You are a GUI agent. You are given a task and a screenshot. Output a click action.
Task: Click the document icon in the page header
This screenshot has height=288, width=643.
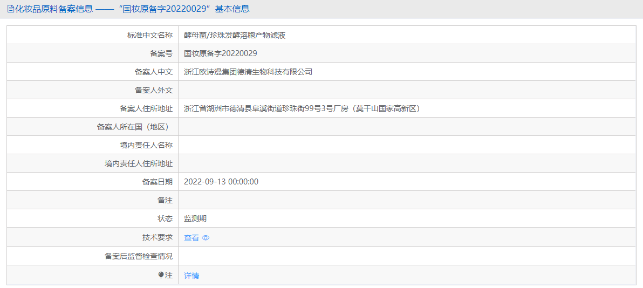point(11,9)
